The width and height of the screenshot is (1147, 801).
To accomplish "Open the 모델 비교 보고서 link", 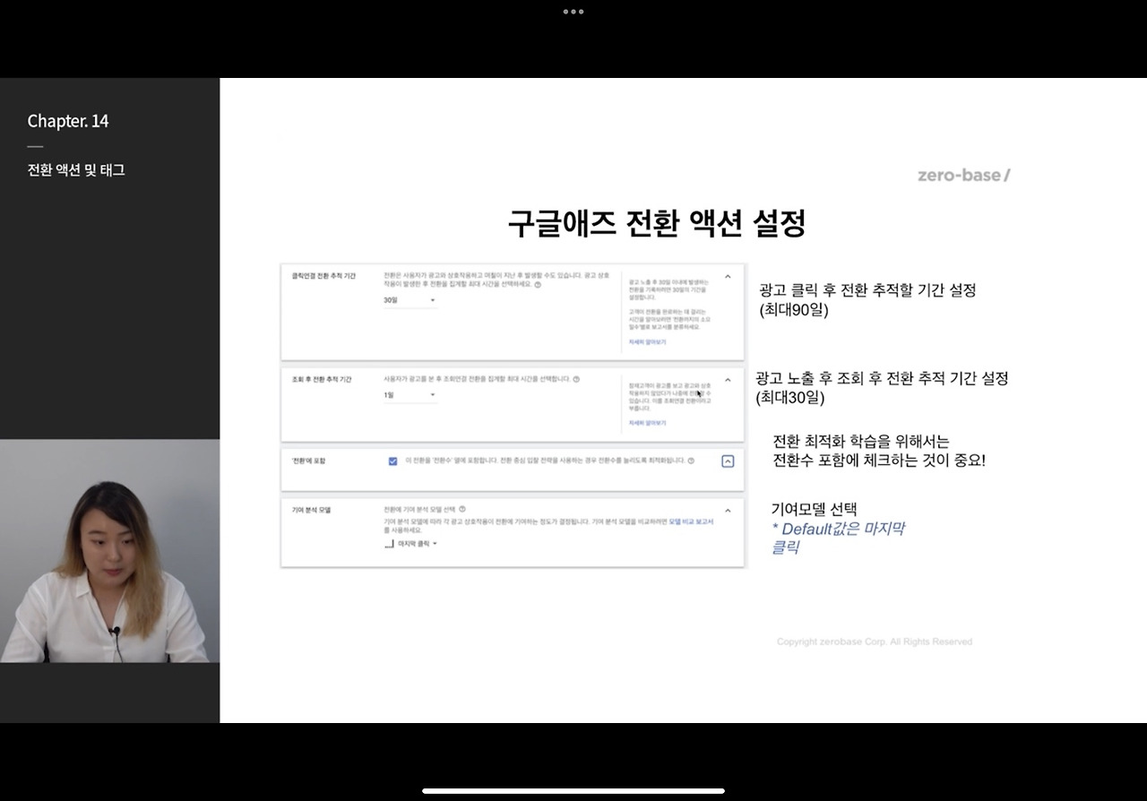I will [x=691, y=521].
